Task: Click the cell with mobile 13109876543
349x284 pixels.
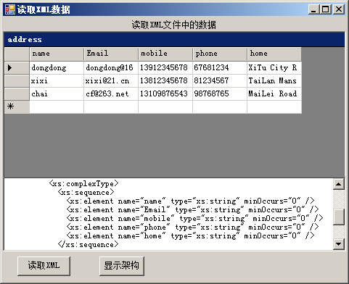Action: [165, 93]
